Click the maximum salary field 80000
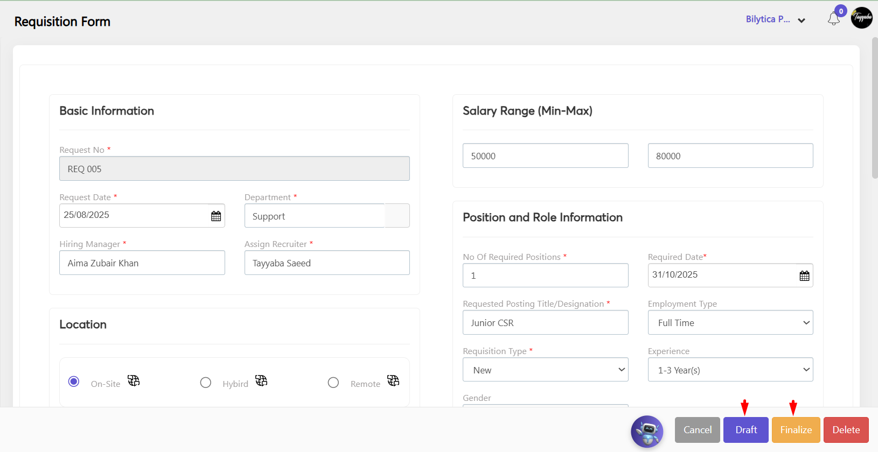This screenshot has width=878, height=452. click(x=730, y=156)
